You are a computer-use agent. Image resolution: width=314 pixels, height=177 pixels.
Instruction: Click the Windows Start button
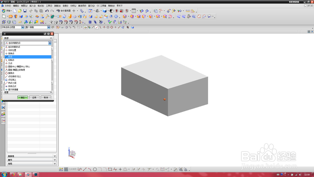4,174
